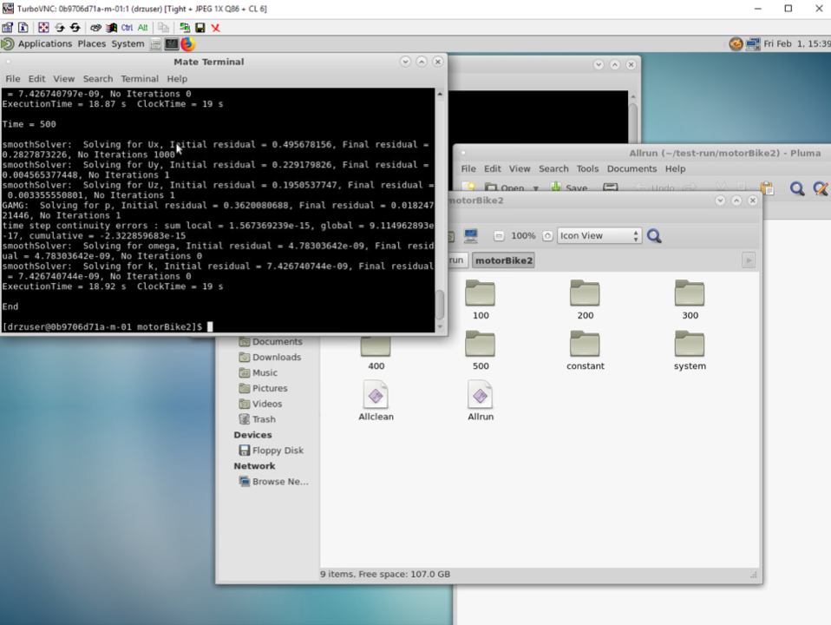Click path bar forward arrow
Screen dimensions: 831x625
749,260
